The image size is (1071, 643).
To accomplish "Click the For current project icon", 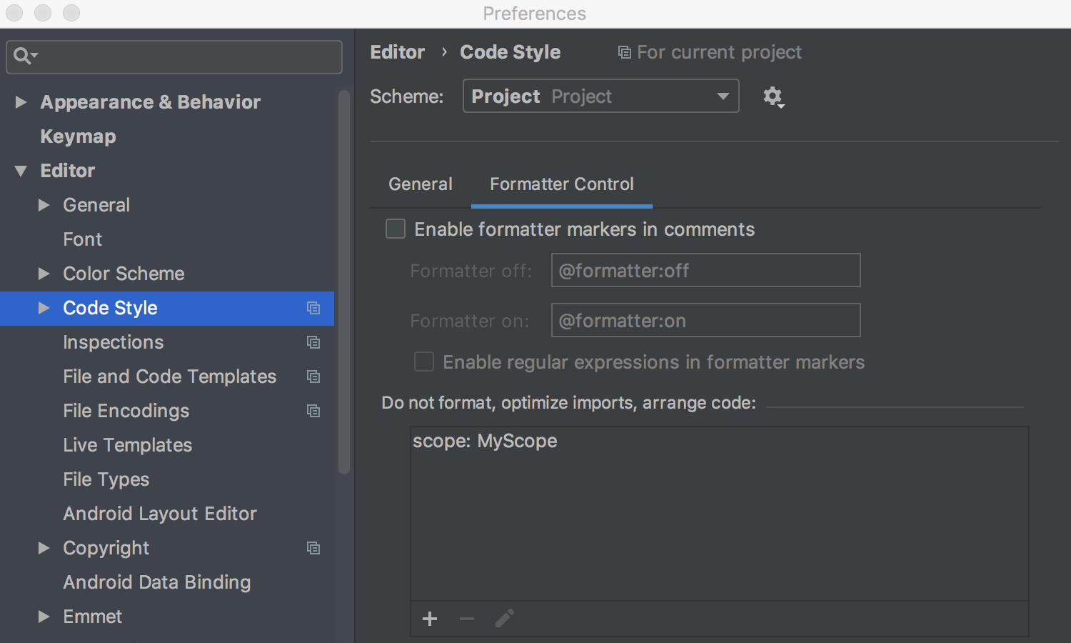I will [624, 52].
